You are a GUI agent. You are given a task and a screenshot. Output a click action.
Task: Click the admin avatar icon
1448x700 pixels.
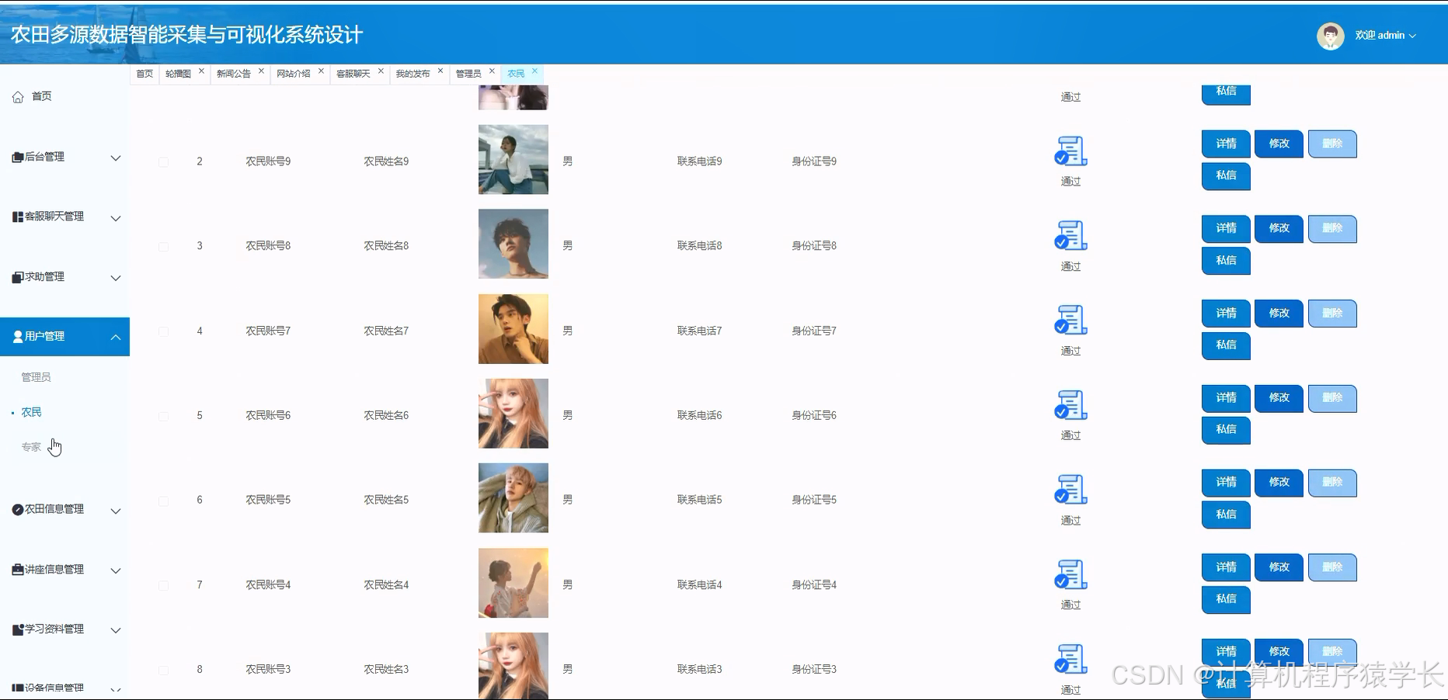pyautogui.click(x=1330, y=36)
